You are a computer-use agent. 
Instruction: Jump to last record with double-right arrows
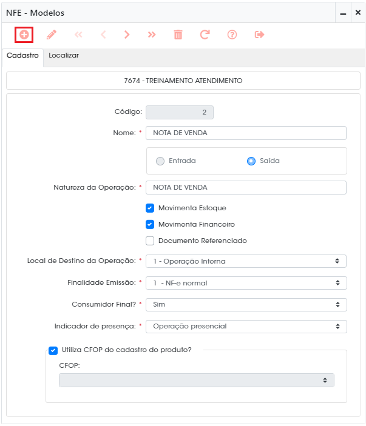[x=152, y=35]
